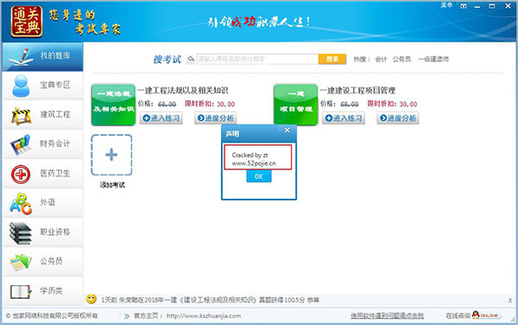Image resolution: width=518 pixels, height=325 pixels.
Task: Click 使用软件遇到问题请点击我 help link
Action: (387, 315)
